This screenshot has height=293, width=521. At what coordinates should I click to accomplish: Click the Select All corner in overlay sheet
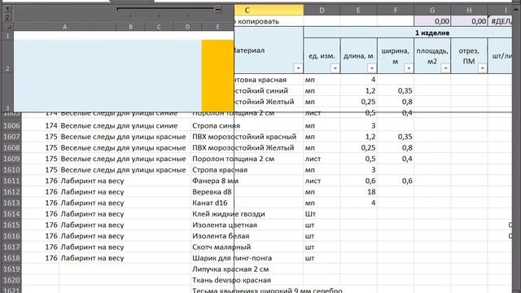coord(7,27)
